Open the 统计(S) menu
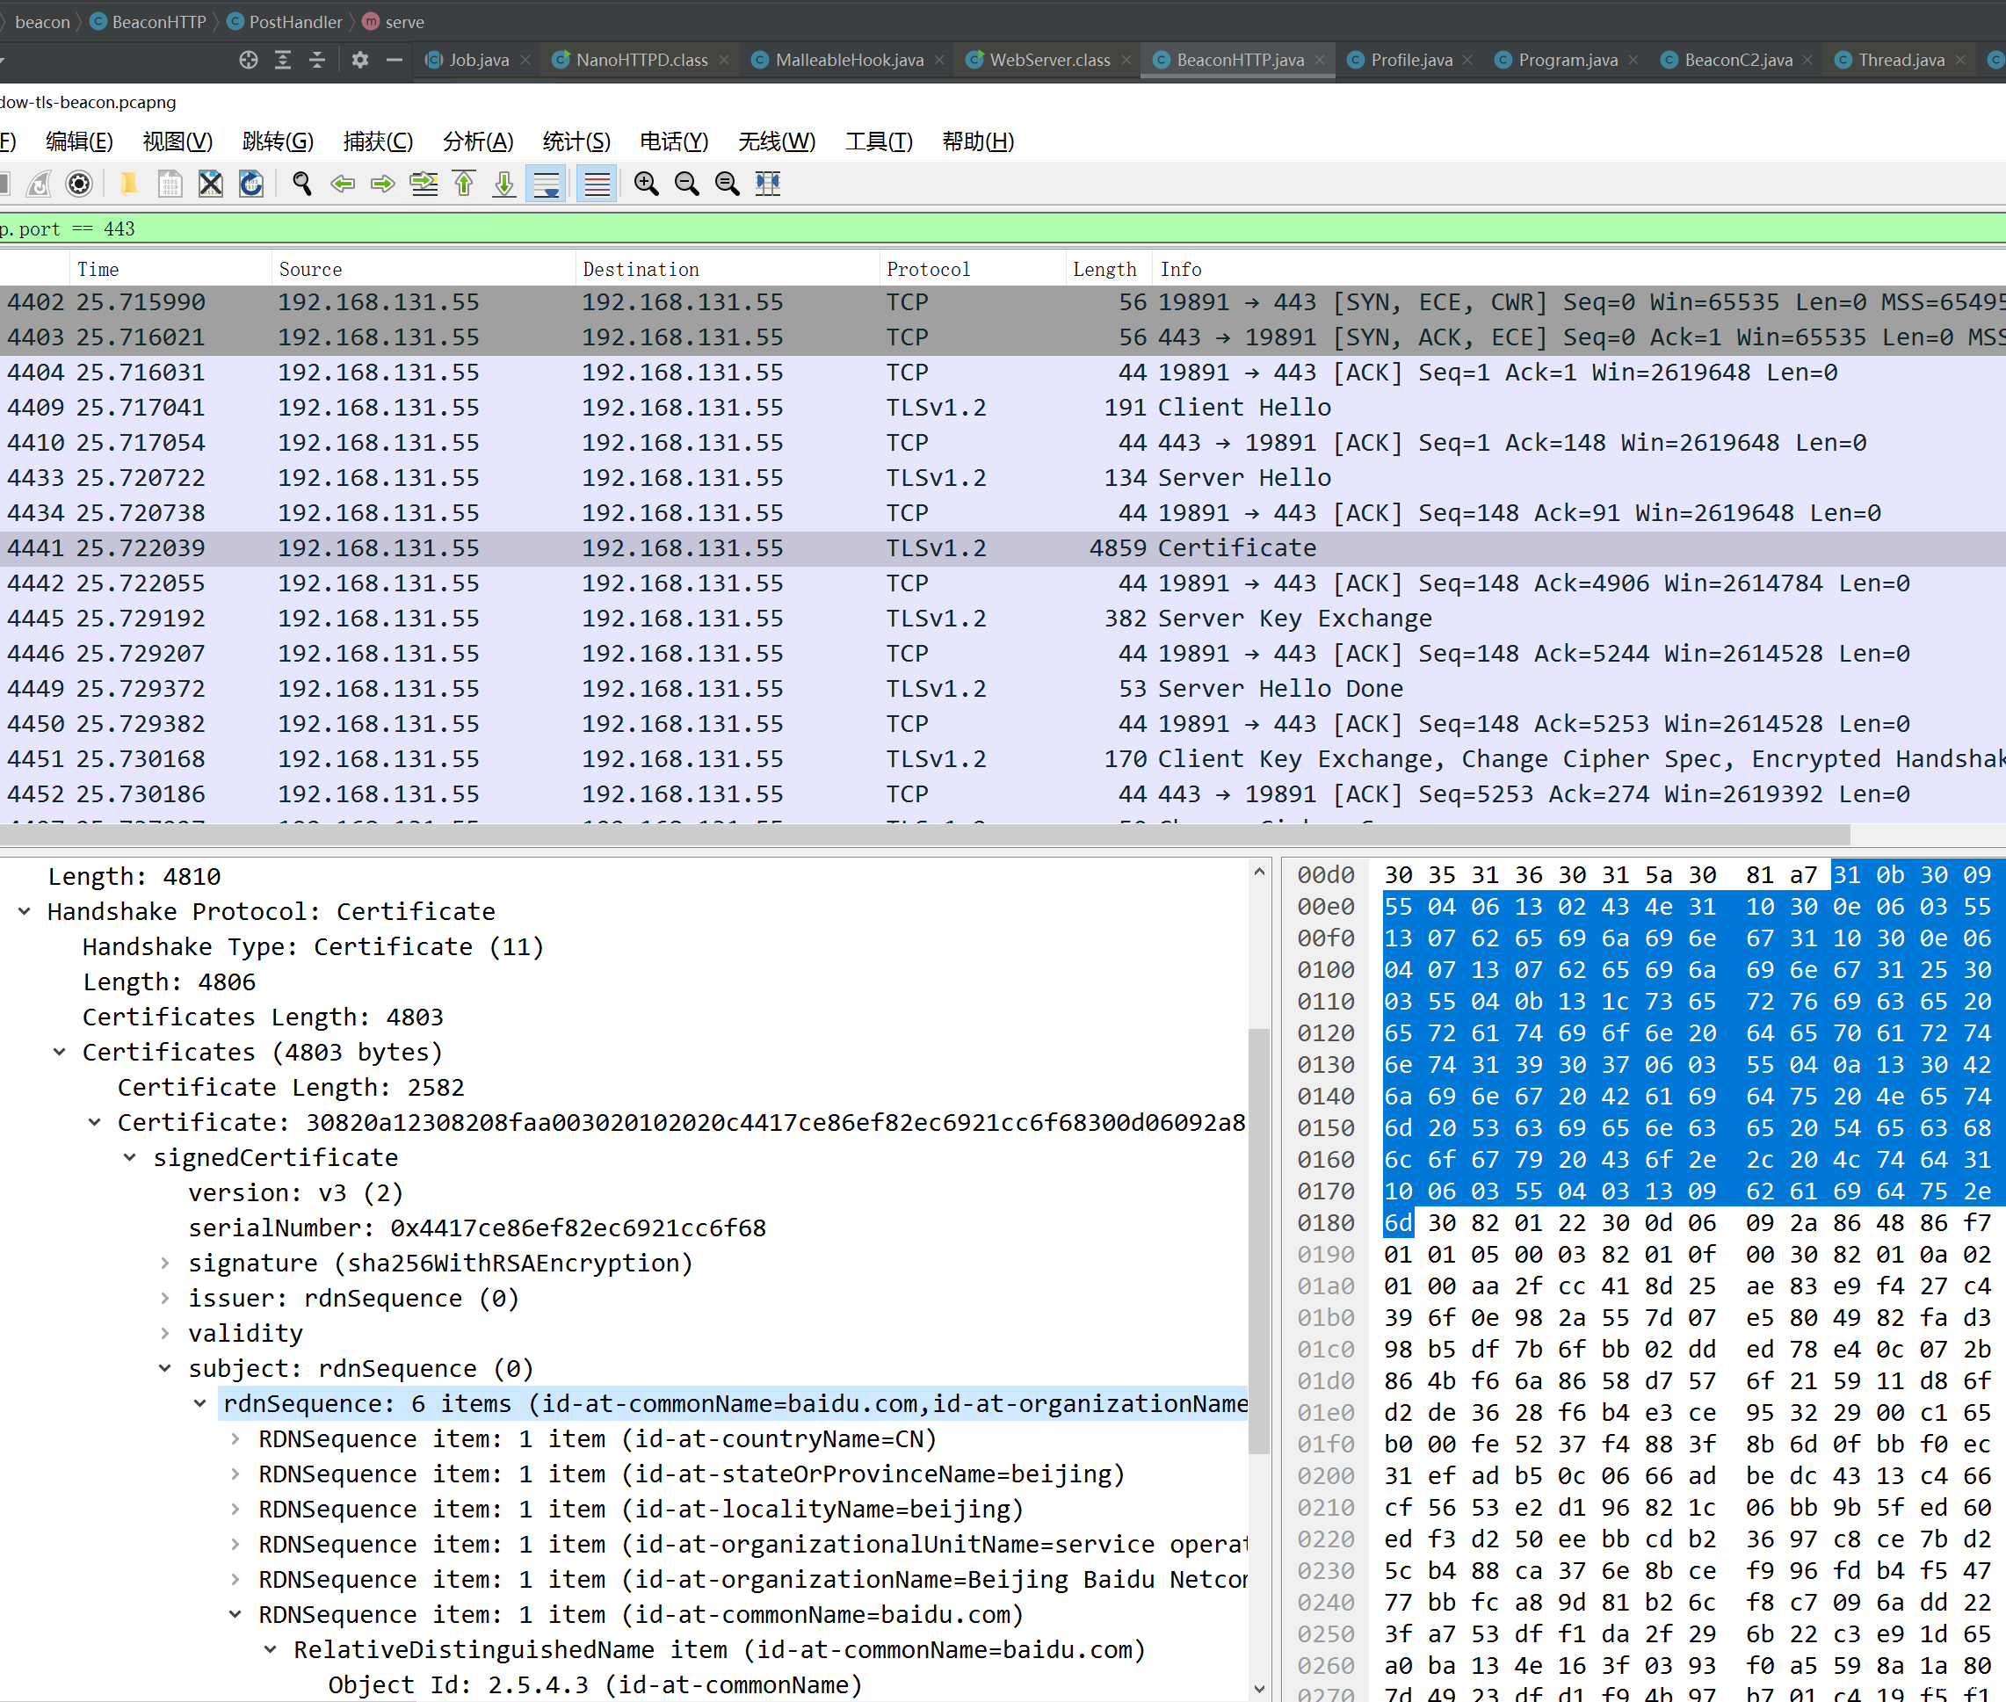The width and height of the screenshot is (2006, 1702). pos(576,141)
